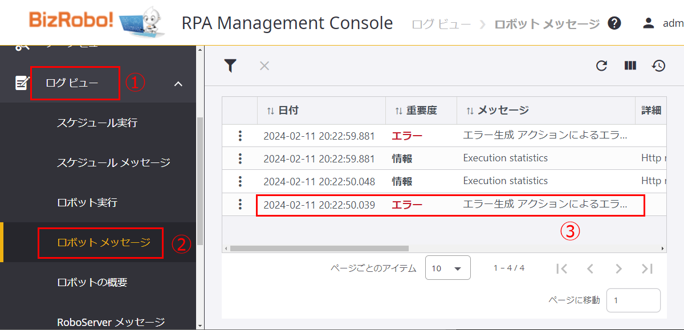This screenshot has height=330, width=684.
Task: Click ログ ビュー breadcrumb link
Action: click(x=441, y=24)
